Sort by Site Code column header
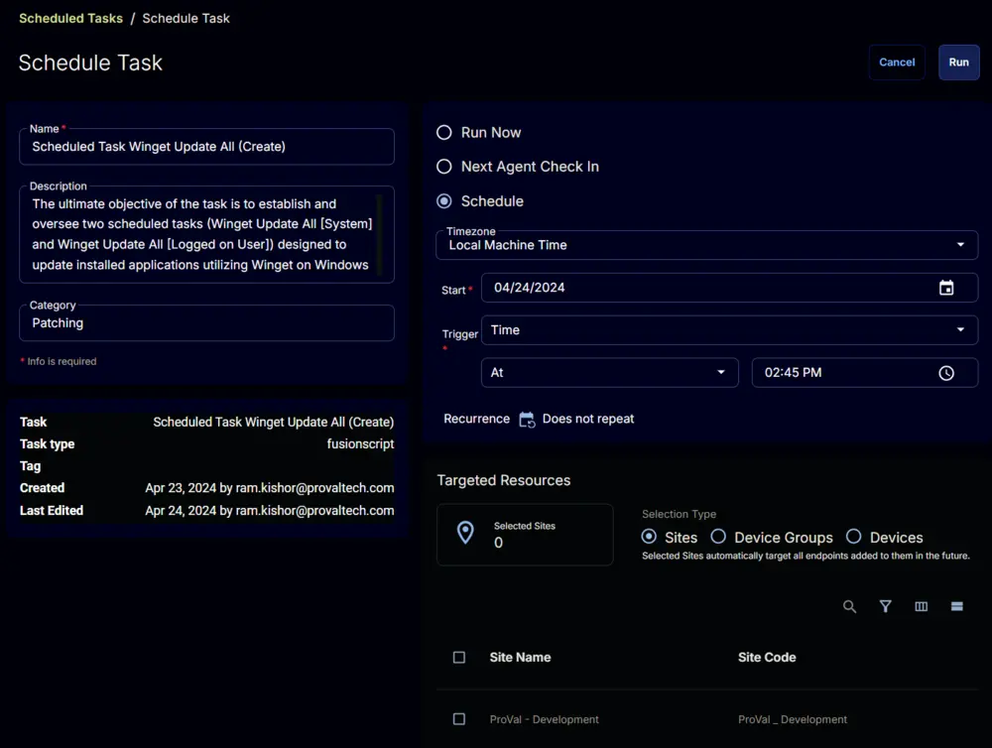Image resolution: width=992 pixels, height=748 pixels. [767, 658]
